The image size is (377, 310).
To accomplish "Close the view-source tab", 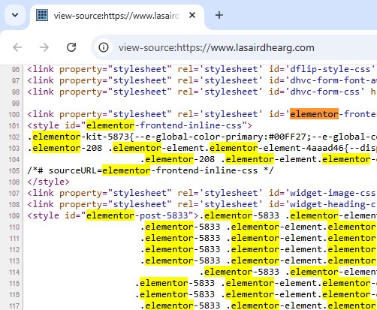I will (x=192, y=16).
